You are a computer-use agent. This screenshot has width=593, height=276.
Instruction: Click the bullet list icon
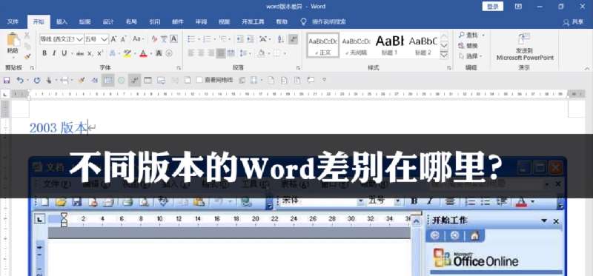191,39
